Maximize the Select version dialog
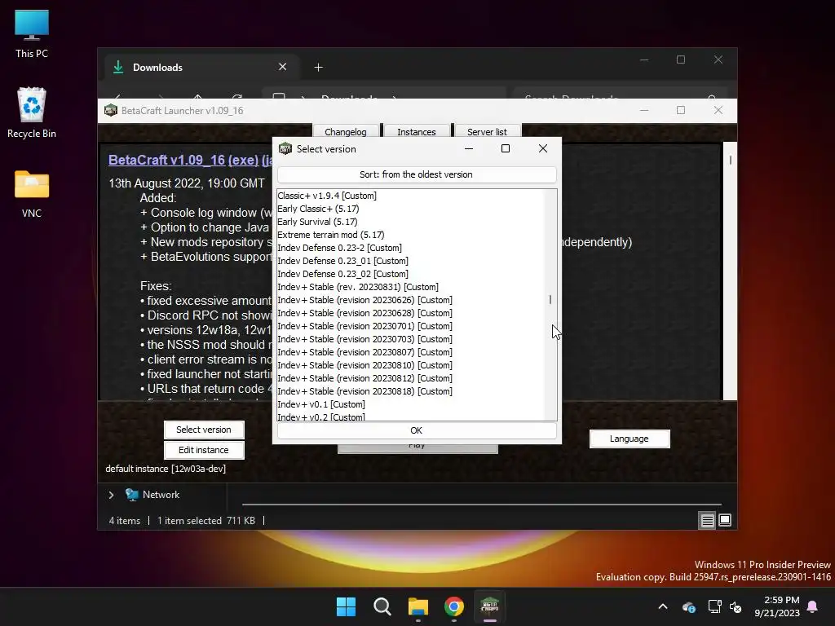 (x=506, y=148)
